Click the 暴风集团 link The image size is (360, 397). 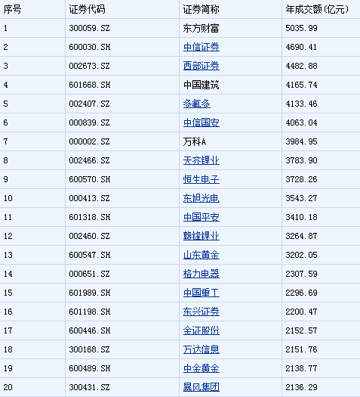pyautogui.click(x=202, y=387)
